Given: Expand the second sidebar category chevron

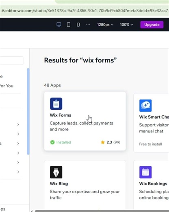Looking at the screenshot, I should 18,134.
